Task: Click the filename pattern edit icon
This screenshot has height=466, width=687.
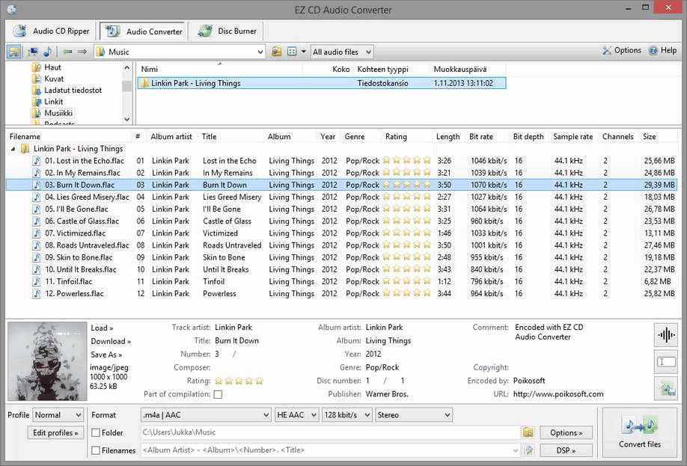Action: (528, 450)
